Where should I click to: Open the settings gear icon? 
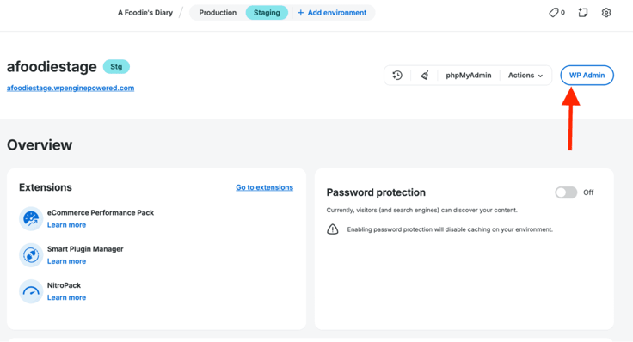pyautogui.click(x=606, y=13)
